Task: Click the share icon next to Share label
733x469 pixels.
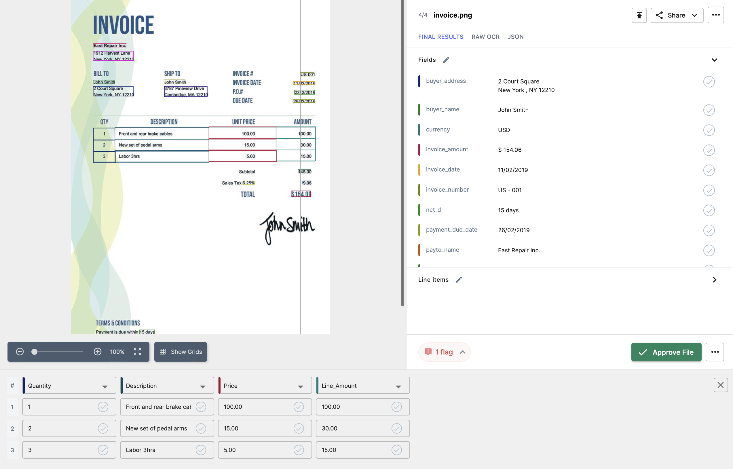Action: [659, 15]
